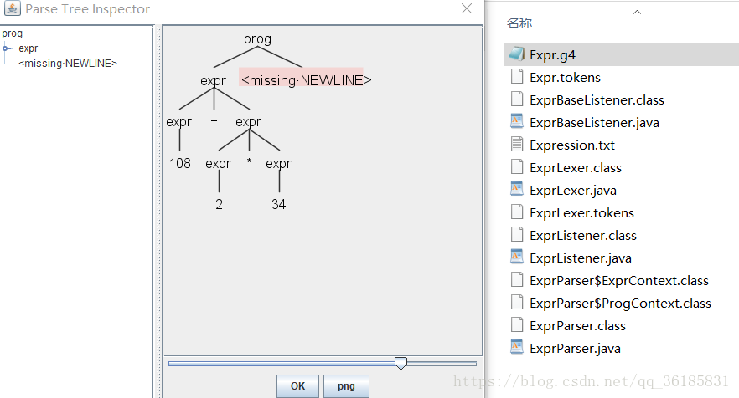Select ExprParser$ProgContext.class file name

pyautogui.click(x=620, y=304)
